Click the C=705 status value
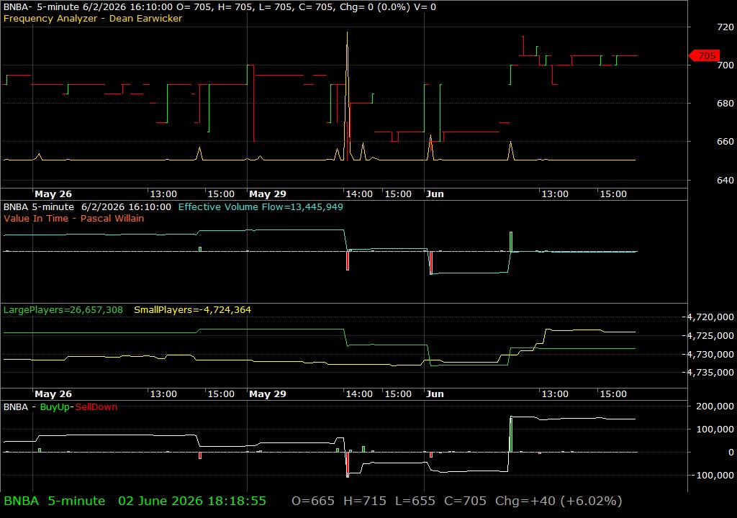 [x=466, y=501]
